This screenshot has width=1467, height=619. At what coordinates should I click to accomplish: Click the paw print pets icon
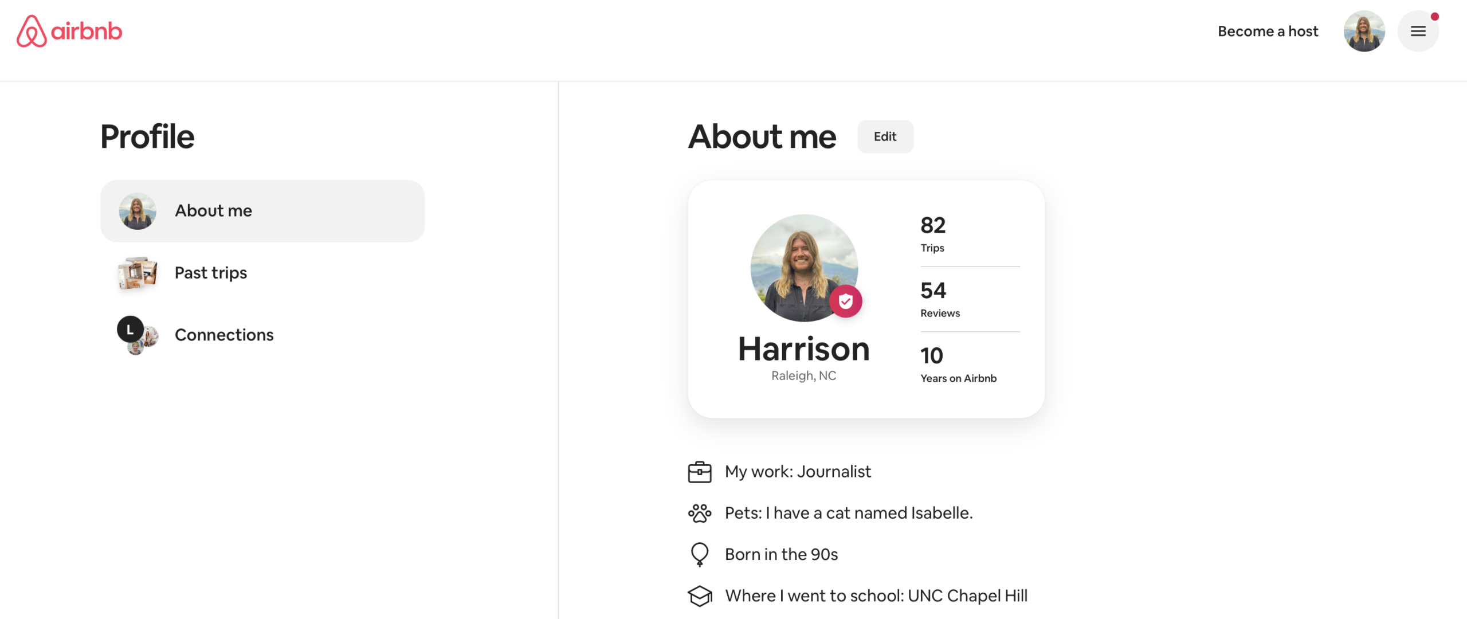tap(700, 513)
